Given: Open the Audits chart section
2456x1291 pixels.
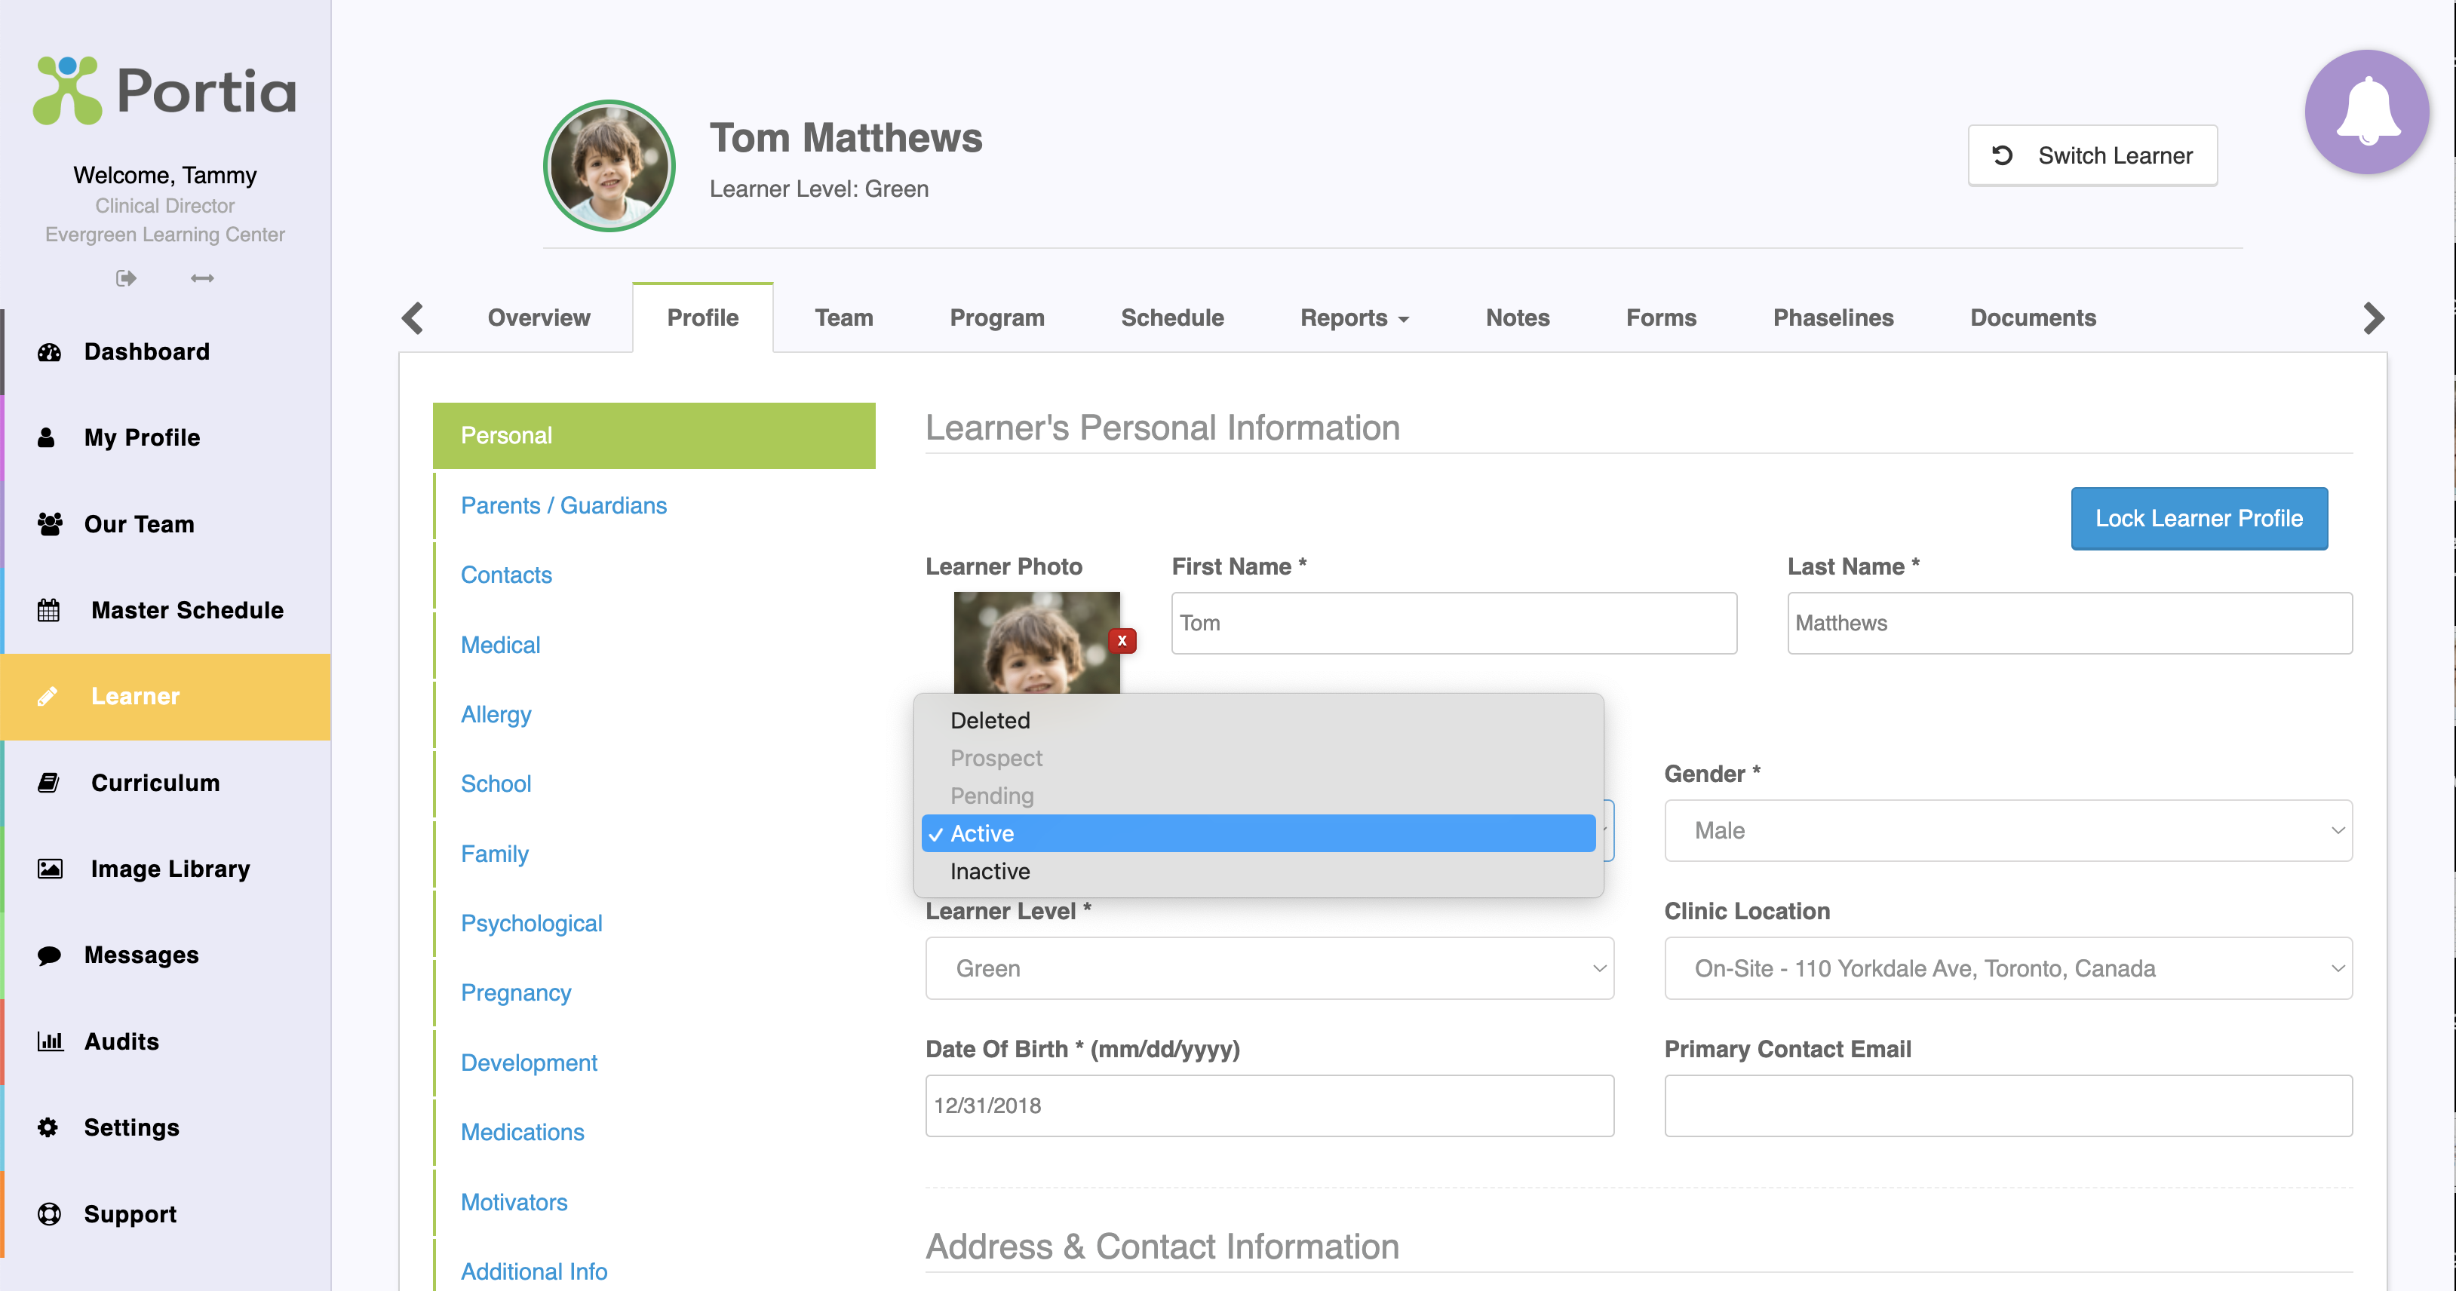Looking at the screenshot, I should 121,1041.
